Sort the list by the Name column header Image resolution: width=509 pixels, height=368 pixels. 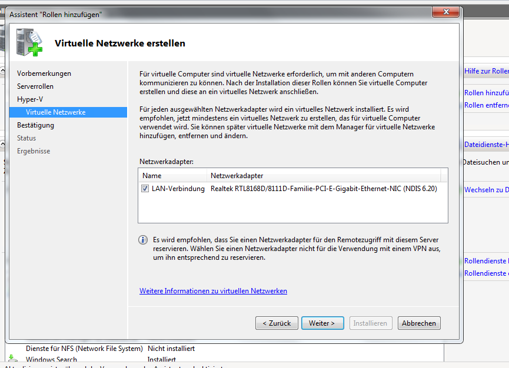(x=173, y=176)
